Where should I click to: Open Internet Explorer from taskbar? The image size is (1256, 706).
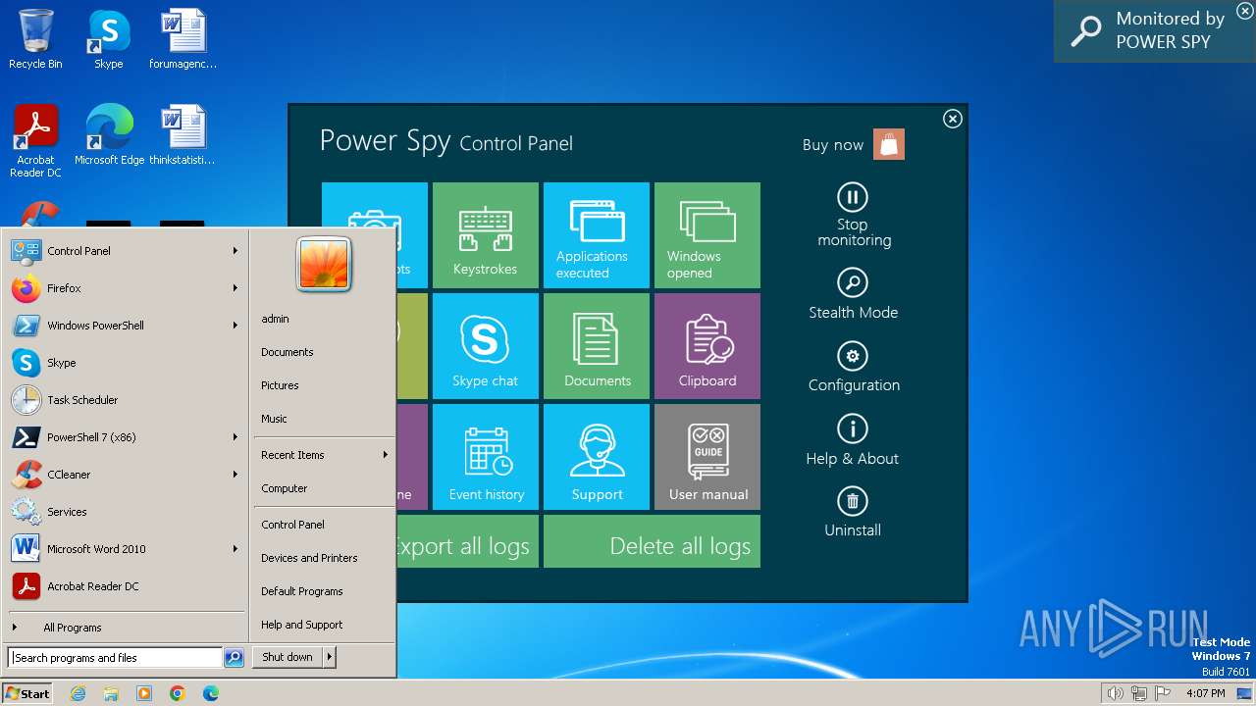click(x=78, y=693)
